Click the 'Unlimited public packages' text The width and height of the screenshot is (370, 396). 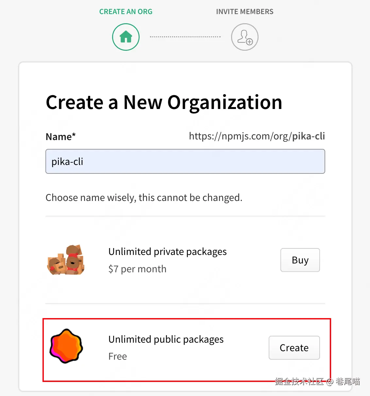click(166, 339)
